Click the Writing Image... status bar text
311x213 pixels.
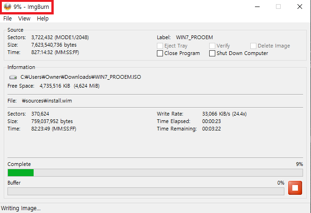pyautogui.click(x=21, y=208)
